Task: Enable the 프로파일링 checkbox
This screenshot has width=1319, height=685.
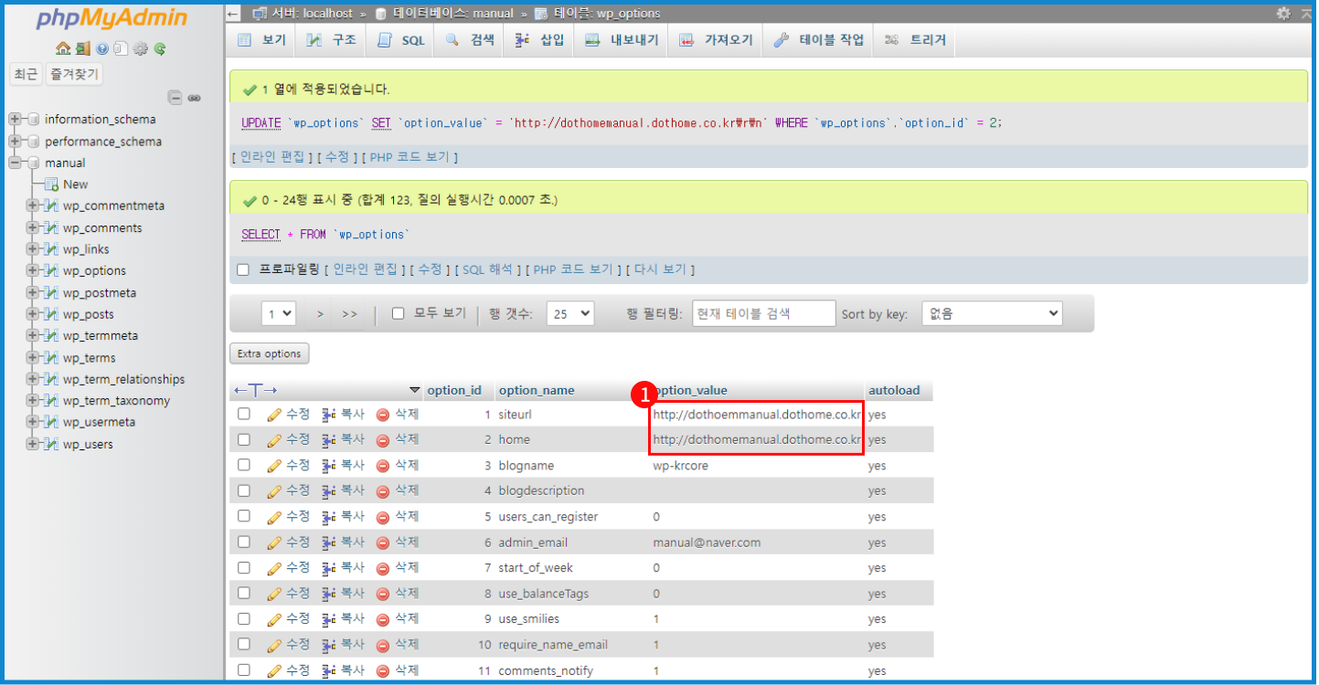Action: click(x=243, y=269)
